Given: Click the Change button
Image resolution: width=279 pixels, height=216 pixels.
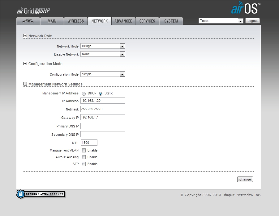Looking at the screenshot, I should (245, 179).
